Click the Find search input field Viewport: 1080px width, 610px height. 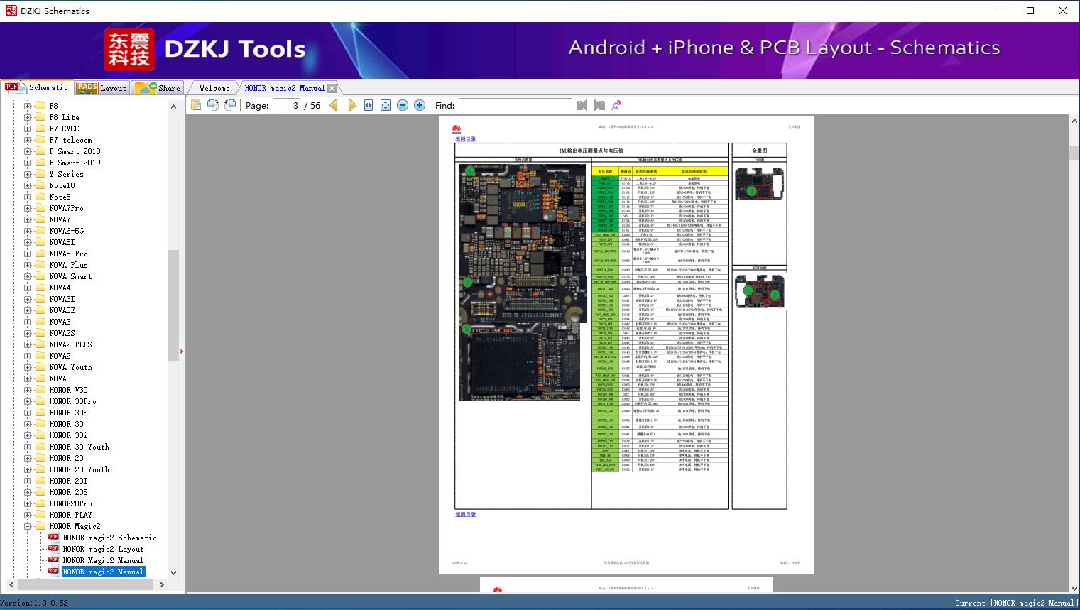tap(515, 105)
